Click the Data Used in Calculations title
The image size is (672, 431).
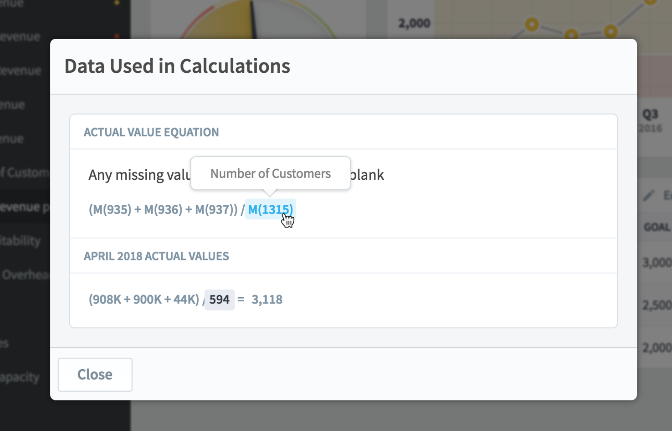click(x=177, y=66)
